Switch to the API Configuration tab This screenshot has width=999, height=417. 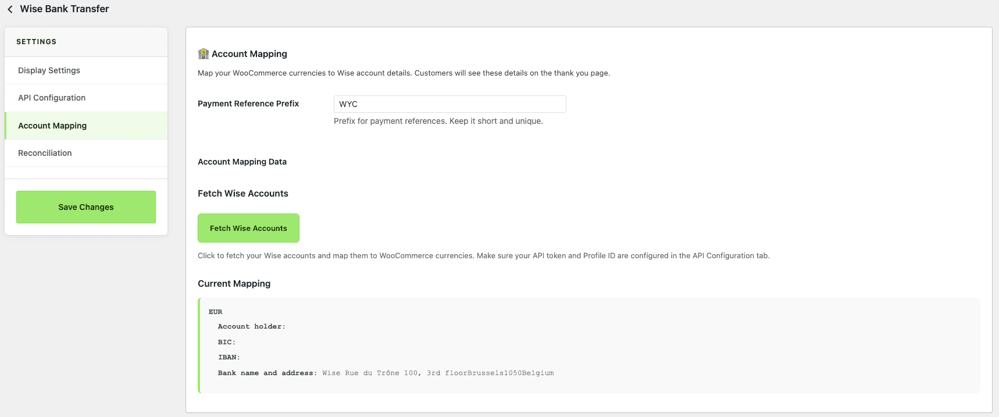[52, 98]
